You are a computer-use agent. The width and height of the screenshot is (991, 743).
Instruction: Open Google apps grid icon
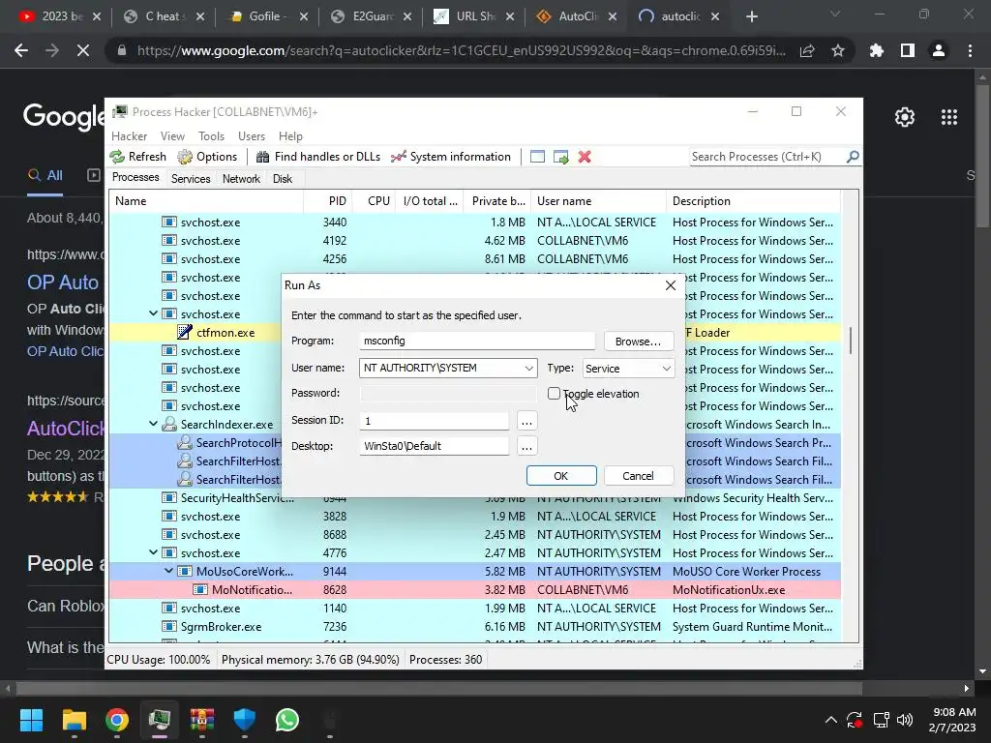[949, 117]
